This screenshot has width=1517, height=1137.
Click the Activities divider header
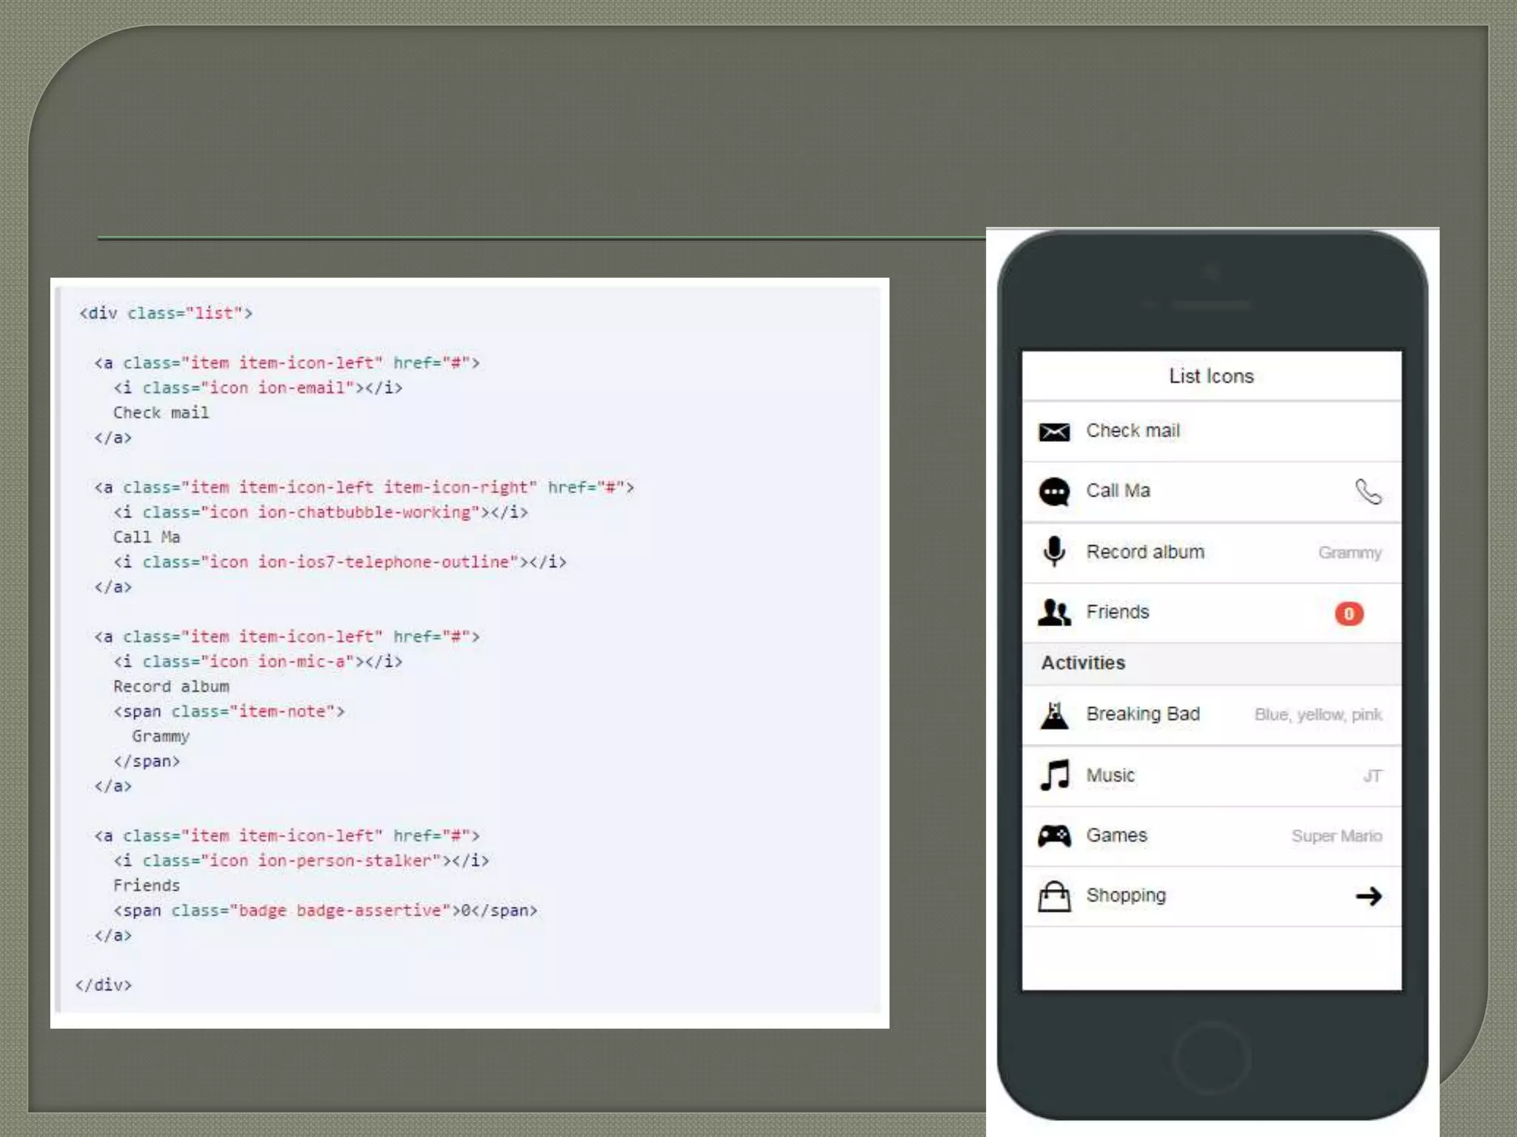coord(1083,663)
